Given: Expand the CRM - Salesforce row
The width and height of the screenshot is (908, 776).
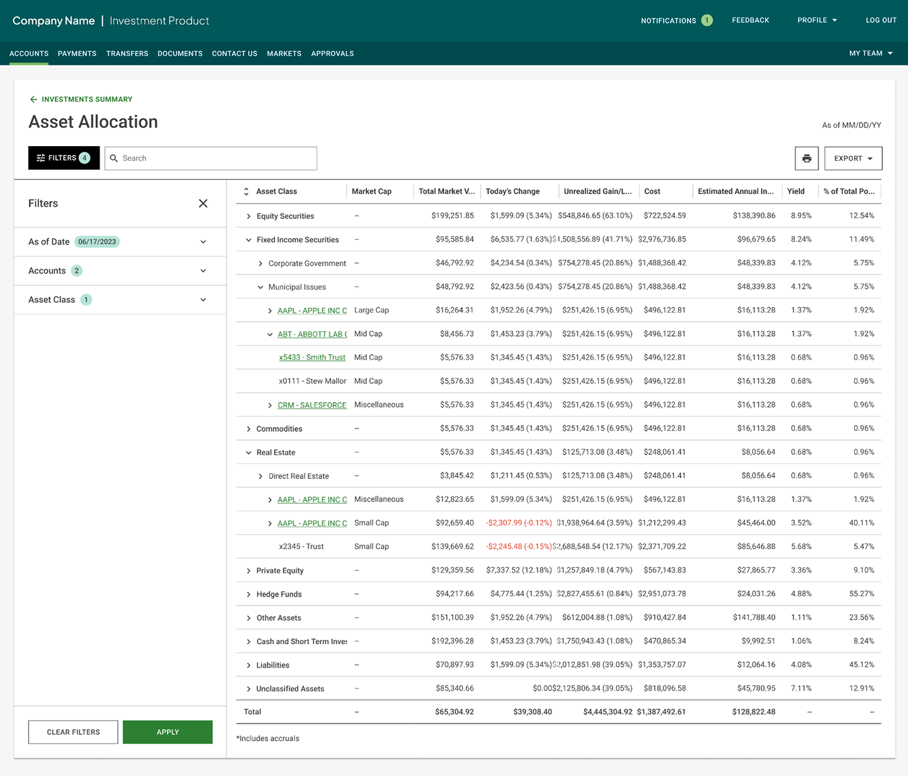Looking at the screenshot, I should (270, 406).
